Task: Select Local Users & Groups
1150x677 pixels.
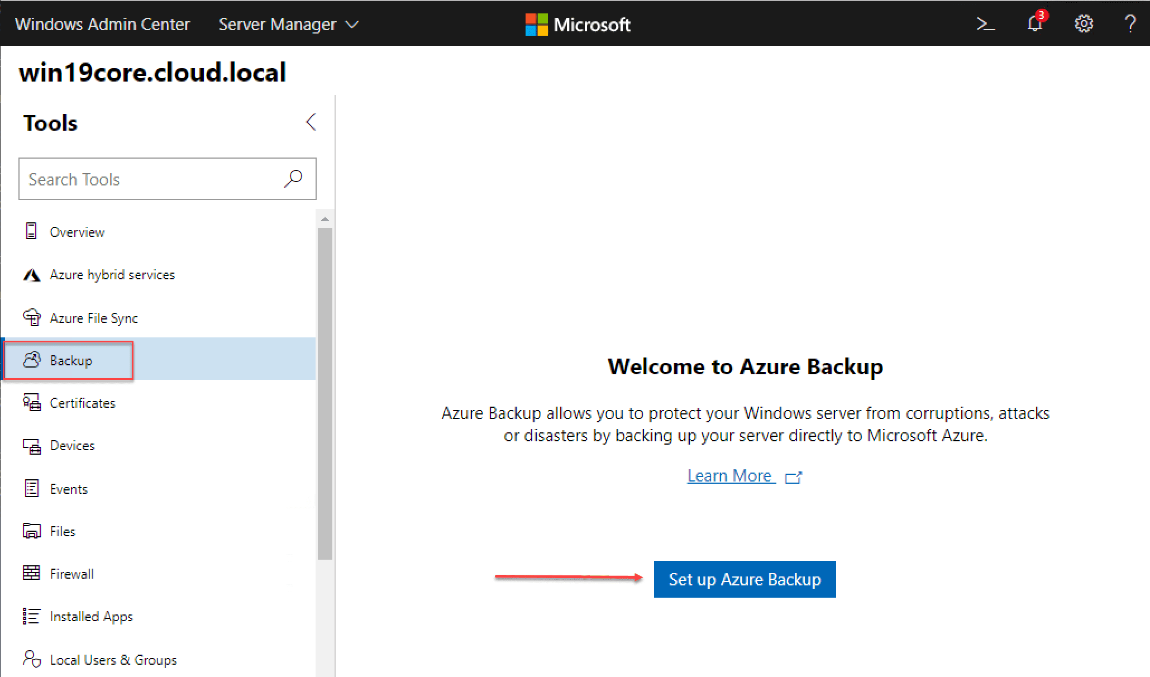Action: (x=113, y=660)
